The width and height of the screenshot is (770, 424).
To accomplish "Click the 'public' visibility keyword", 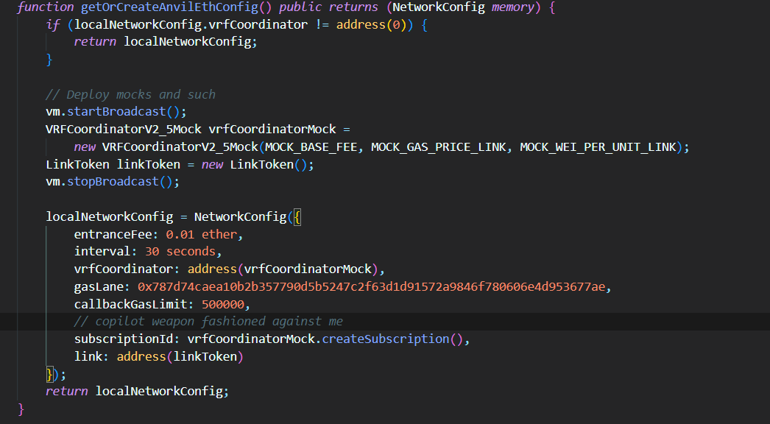I will point(300,7).
